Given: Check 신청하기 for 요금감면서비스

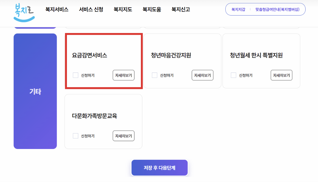Looking at the screenshot, I should click(x=75, y=75).
